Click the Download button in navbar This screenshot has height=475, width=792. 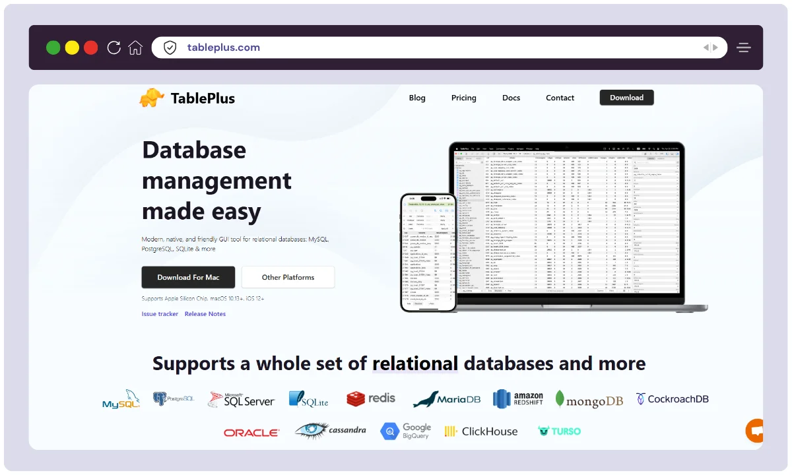tap(627, 98)
